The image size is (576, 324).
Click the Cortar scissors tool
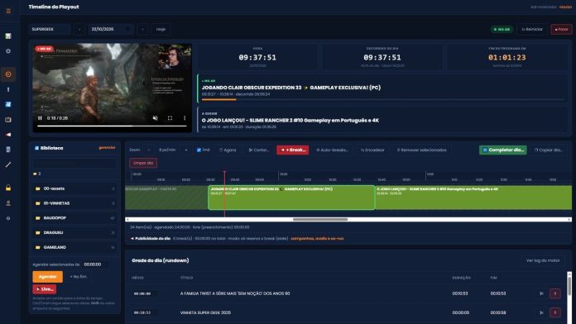coord(259,150)
